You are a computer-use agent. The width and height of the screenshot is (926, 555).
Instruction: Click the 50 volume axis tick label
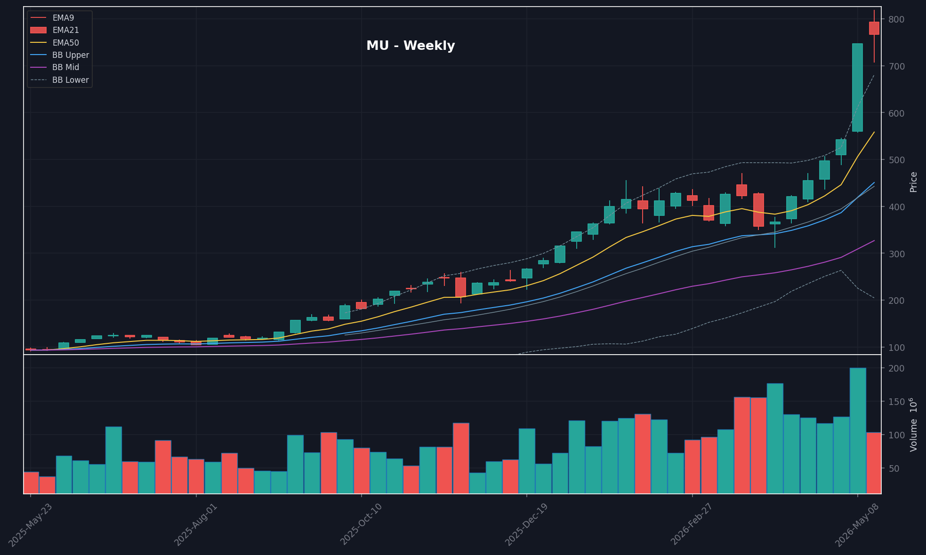[894, 468]
